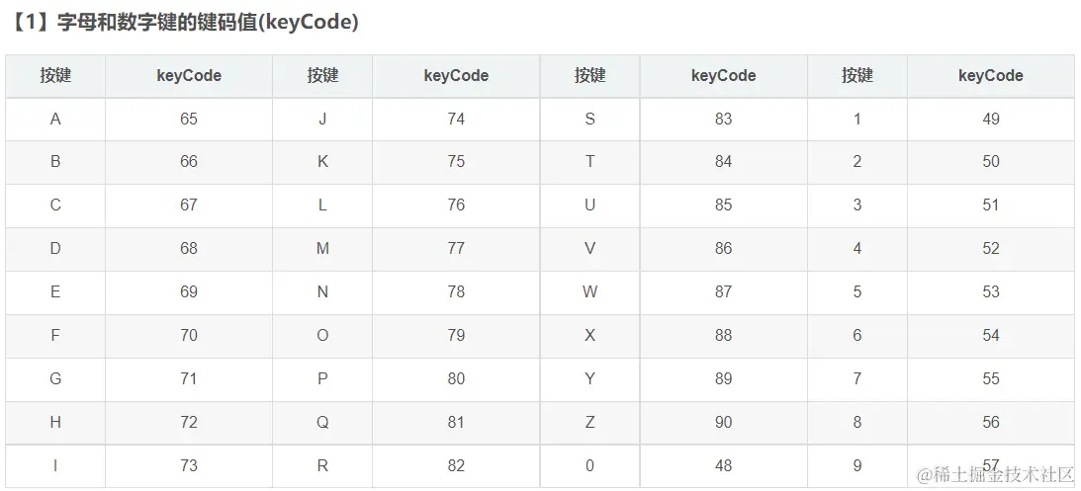Click the cell showing keyCode 54
The width and height of the screenshot is (1081, 491).
pyautogui.click(x=991, y=335)
